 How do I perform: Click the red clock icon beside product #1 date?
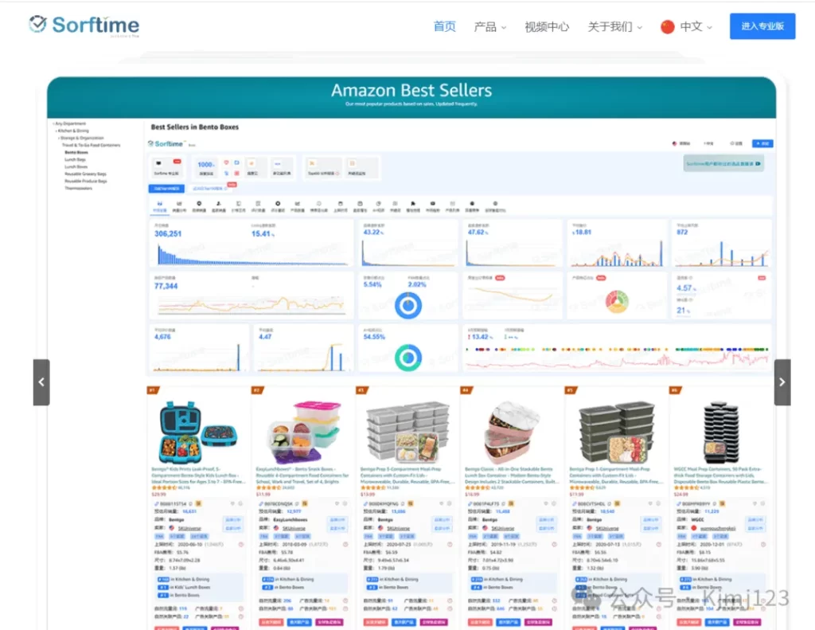click(x=240, y=544)
